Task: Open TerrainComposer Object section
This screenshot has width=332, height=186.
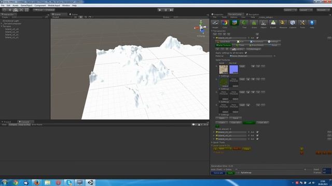Action: (264, 23)
